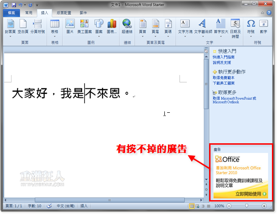Insert a cover page (封面頁)

pos(10,26)
